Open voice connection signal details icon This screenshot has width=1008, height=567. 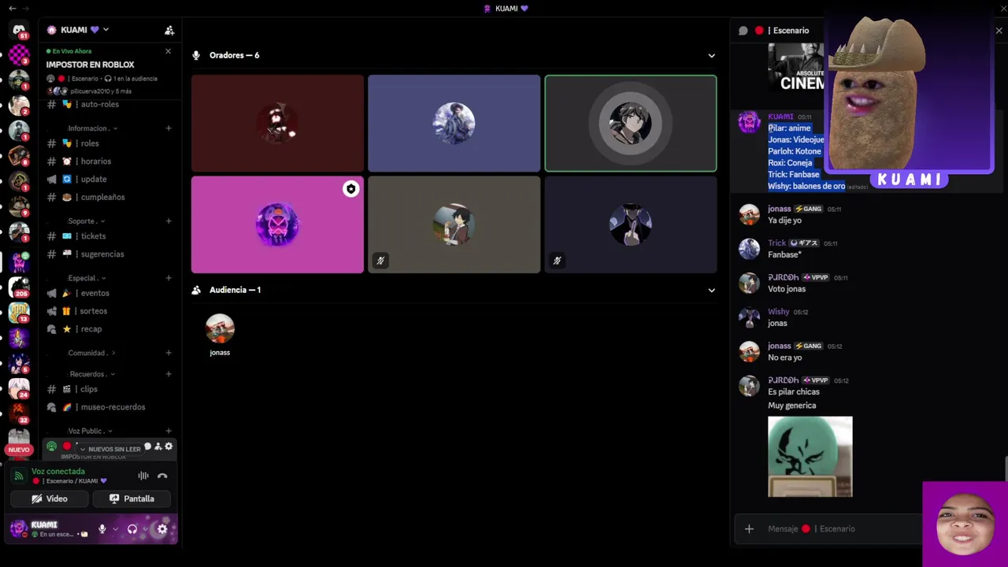click(19, 476)
